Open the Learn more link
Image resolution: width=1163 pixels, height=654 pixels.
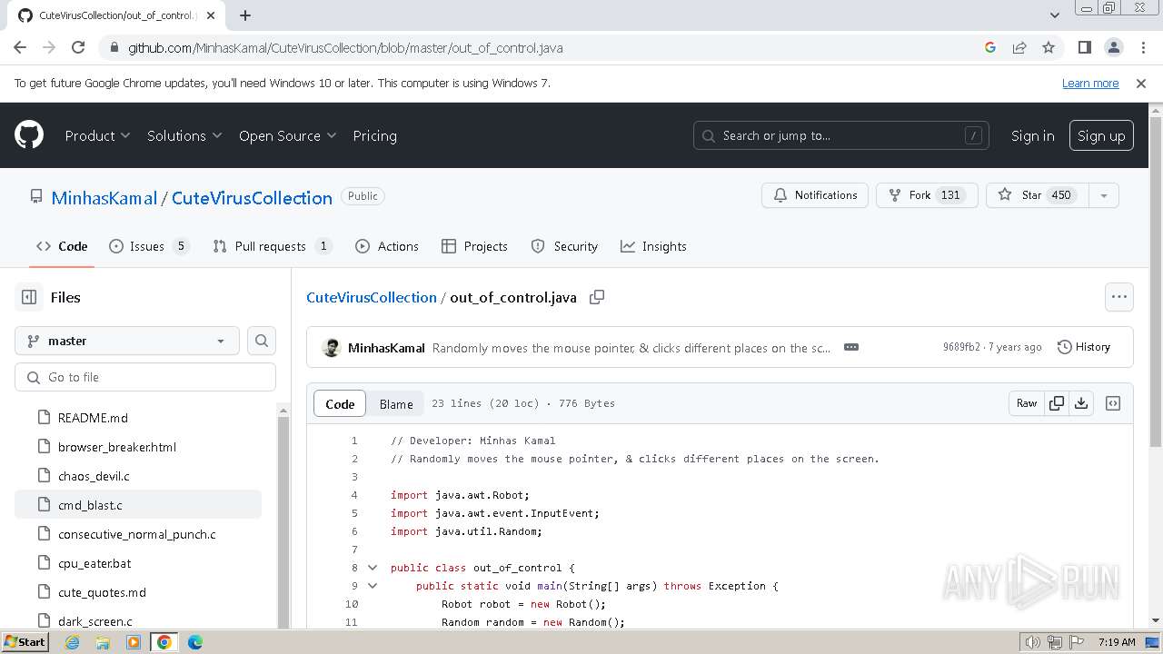click(x=1090, y=83)
